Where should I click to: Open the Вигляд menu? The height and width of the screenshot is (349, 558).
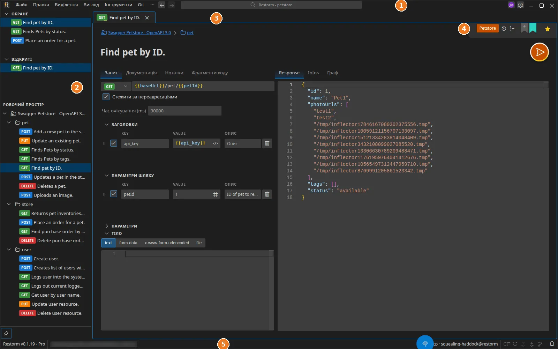[91, 5]
